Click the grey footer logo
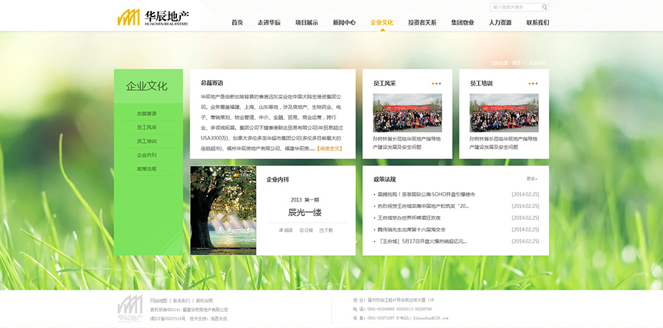 [130, 309]
